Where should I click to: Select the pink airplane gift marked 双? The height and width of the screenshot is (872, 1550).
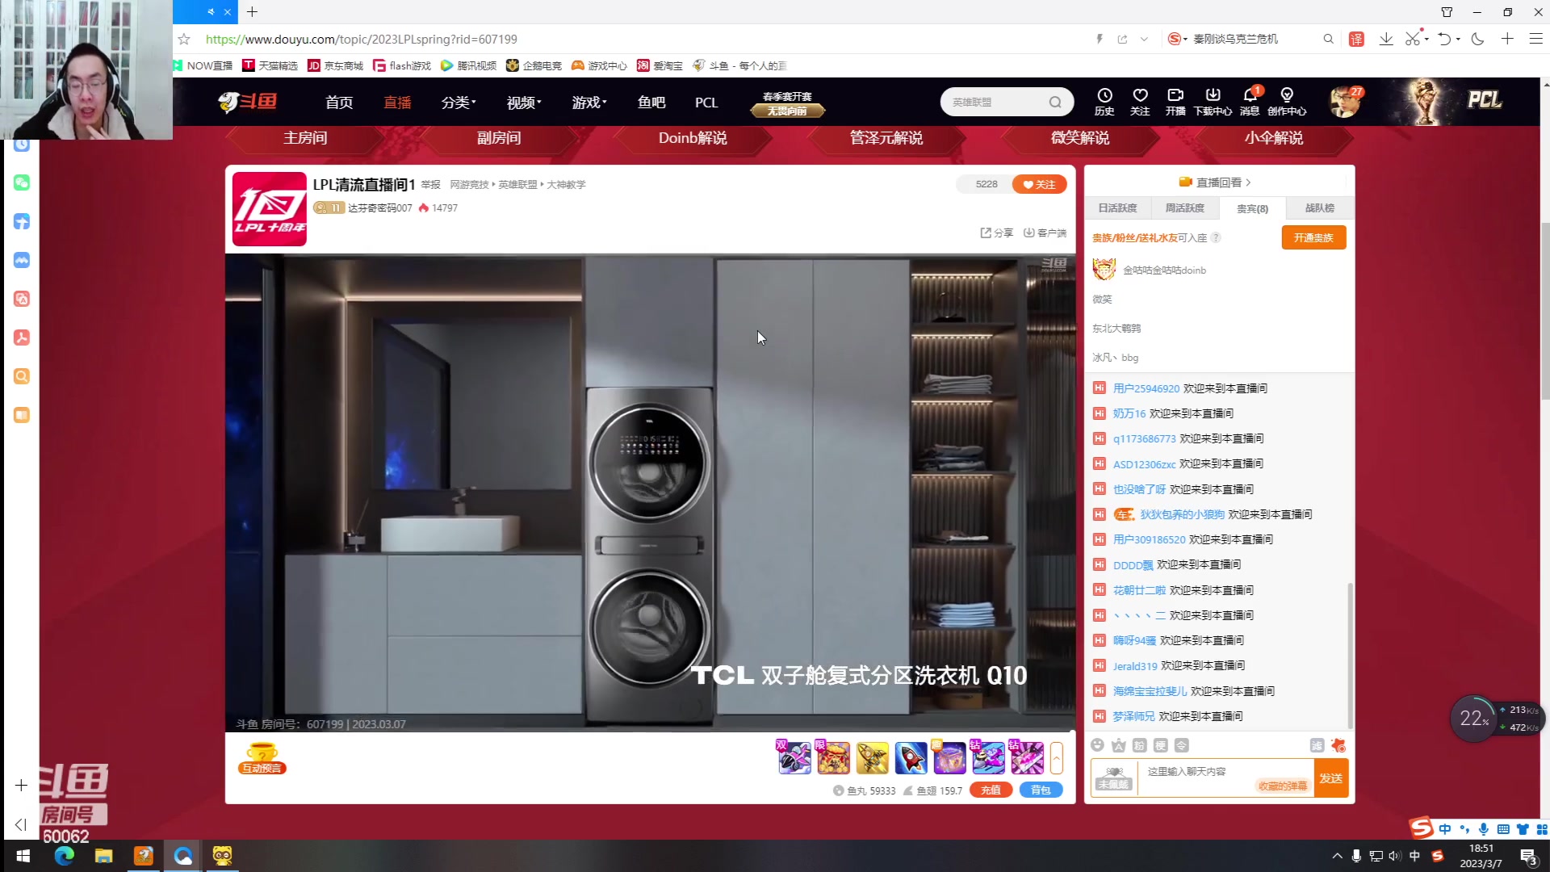794,758
